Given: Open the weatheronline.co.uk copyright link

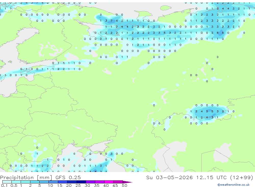Looking at the screenshot, I should [233, 185].
